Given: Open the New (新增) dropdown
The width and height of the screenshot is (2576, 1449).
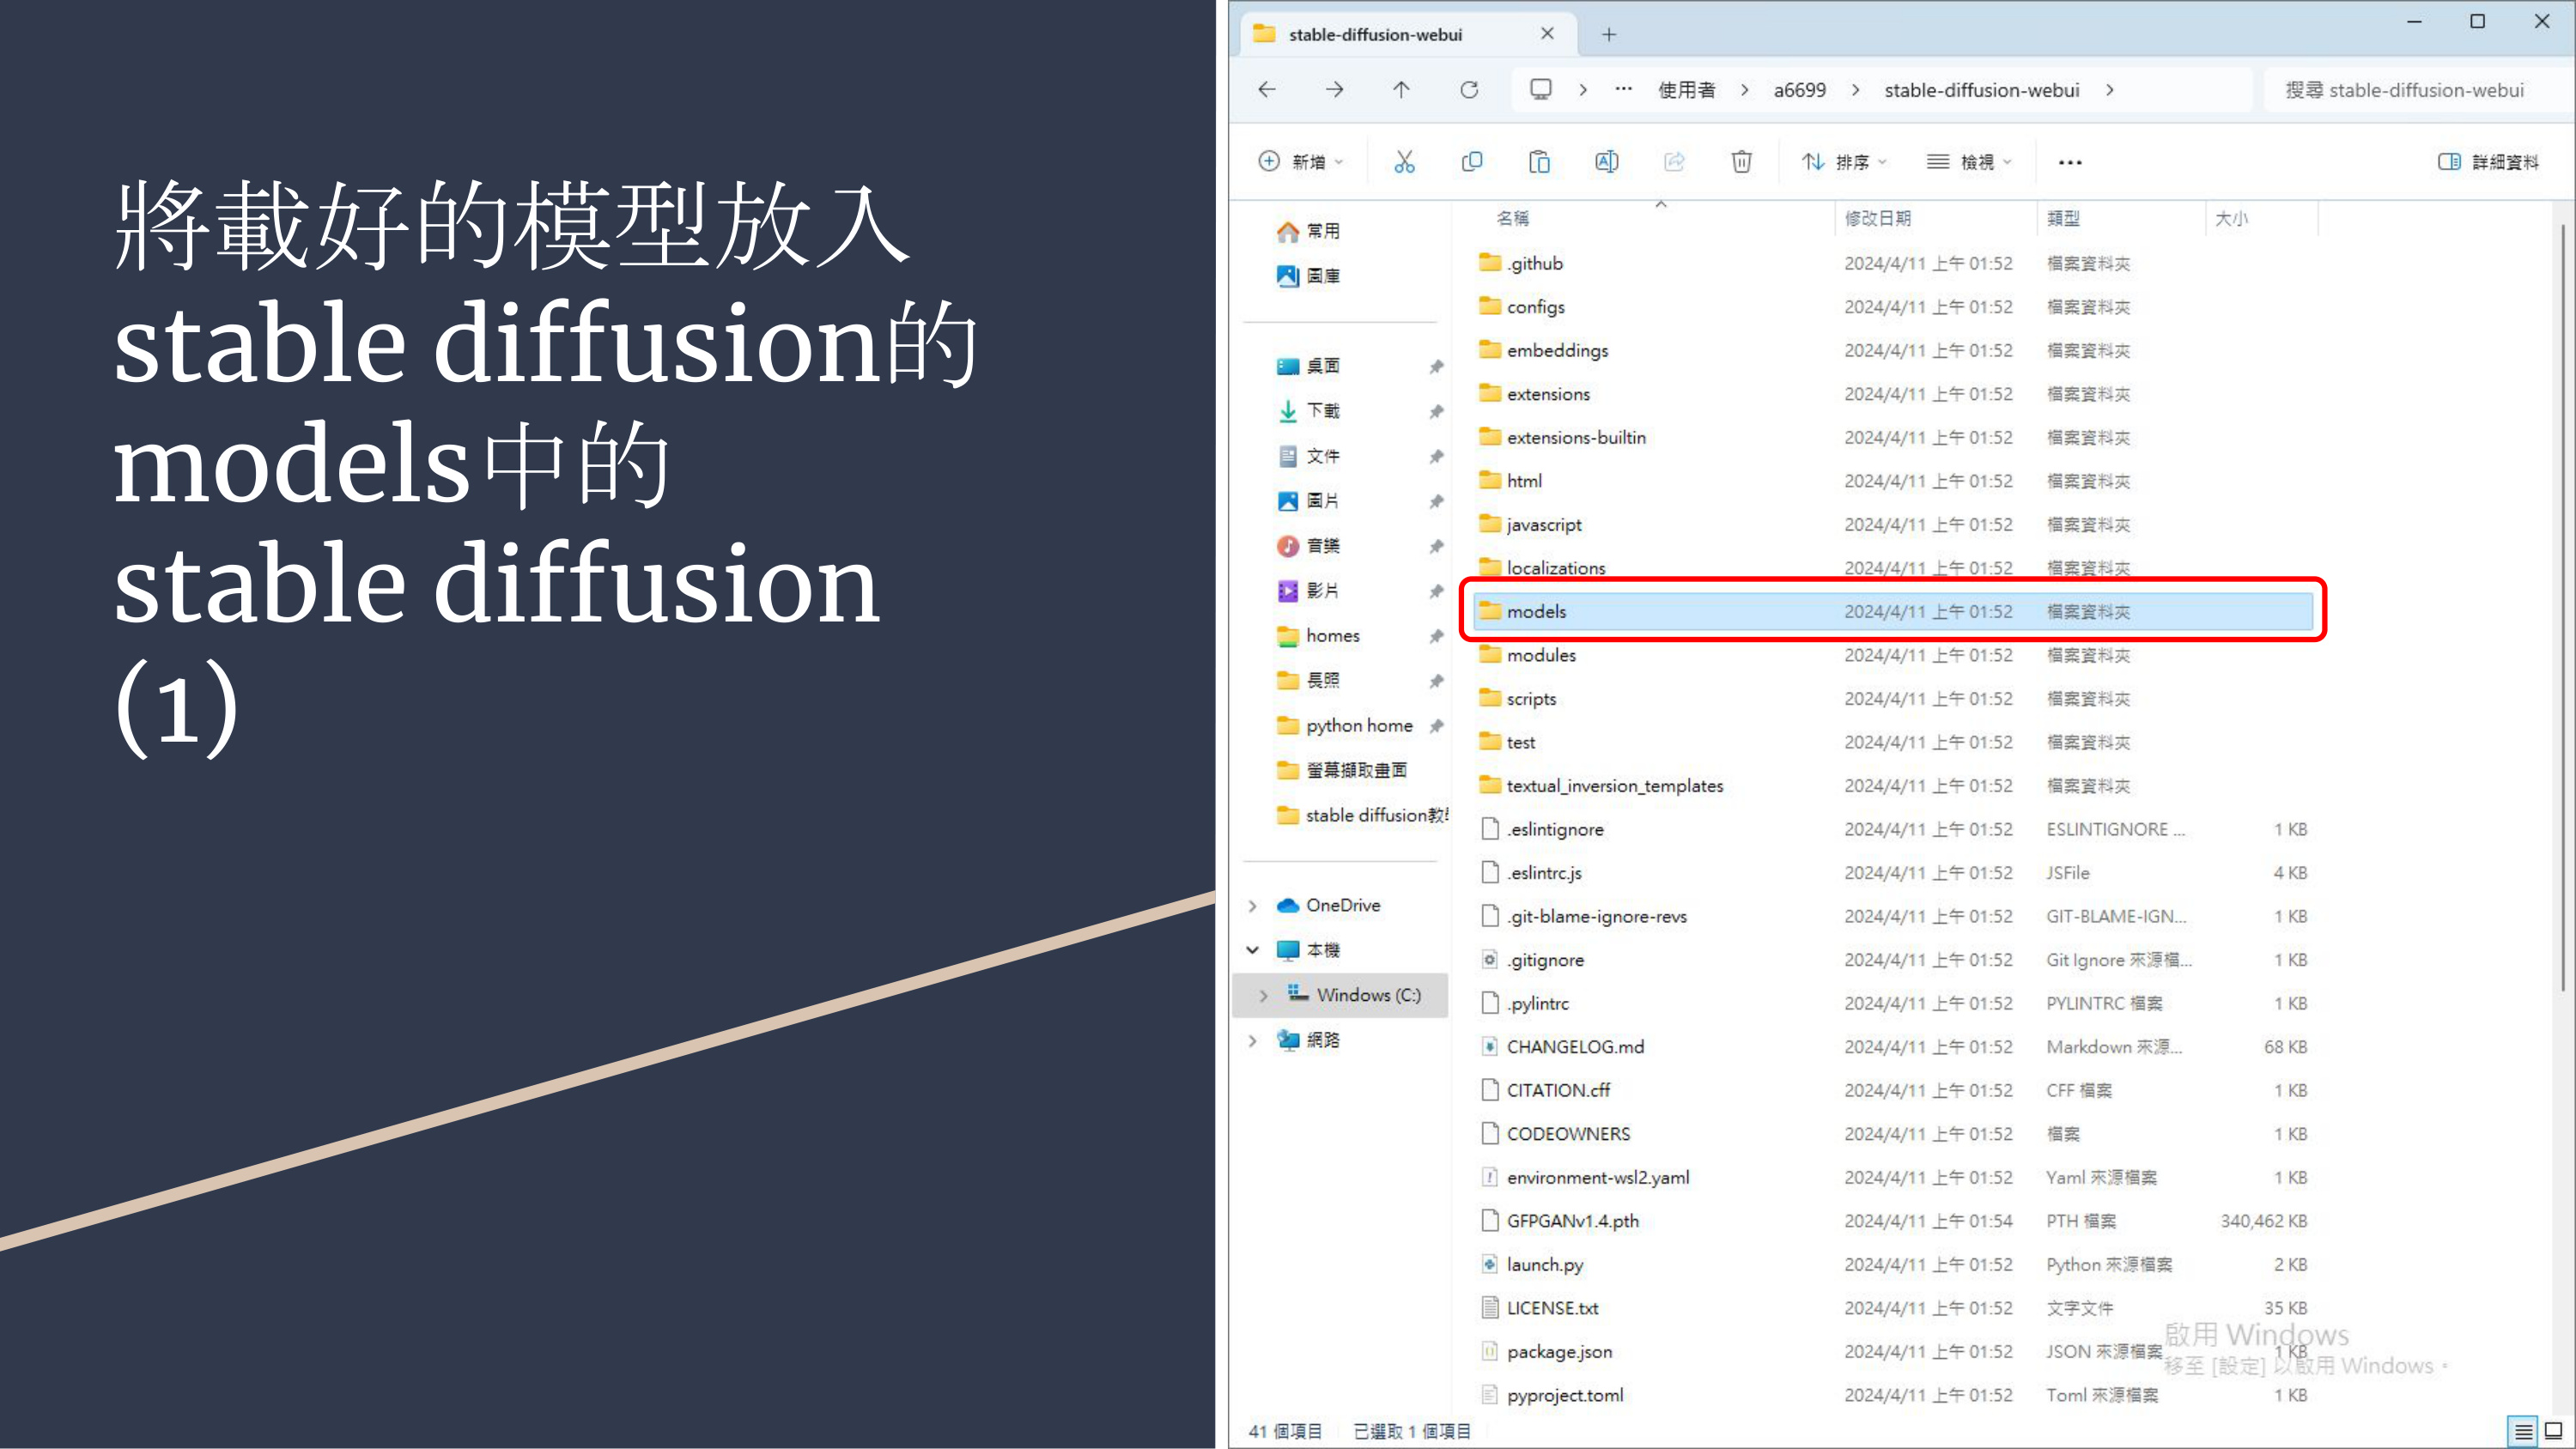Looking at the screenshot, I should (x=1301, y=162).
